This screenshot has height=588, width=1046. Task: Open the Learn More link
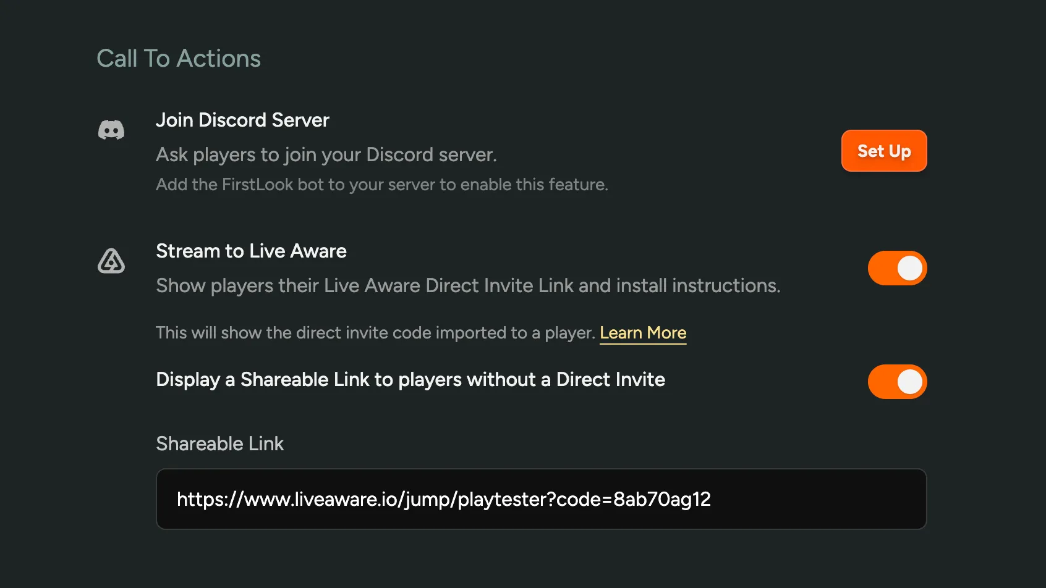click(x=643, y=333)
